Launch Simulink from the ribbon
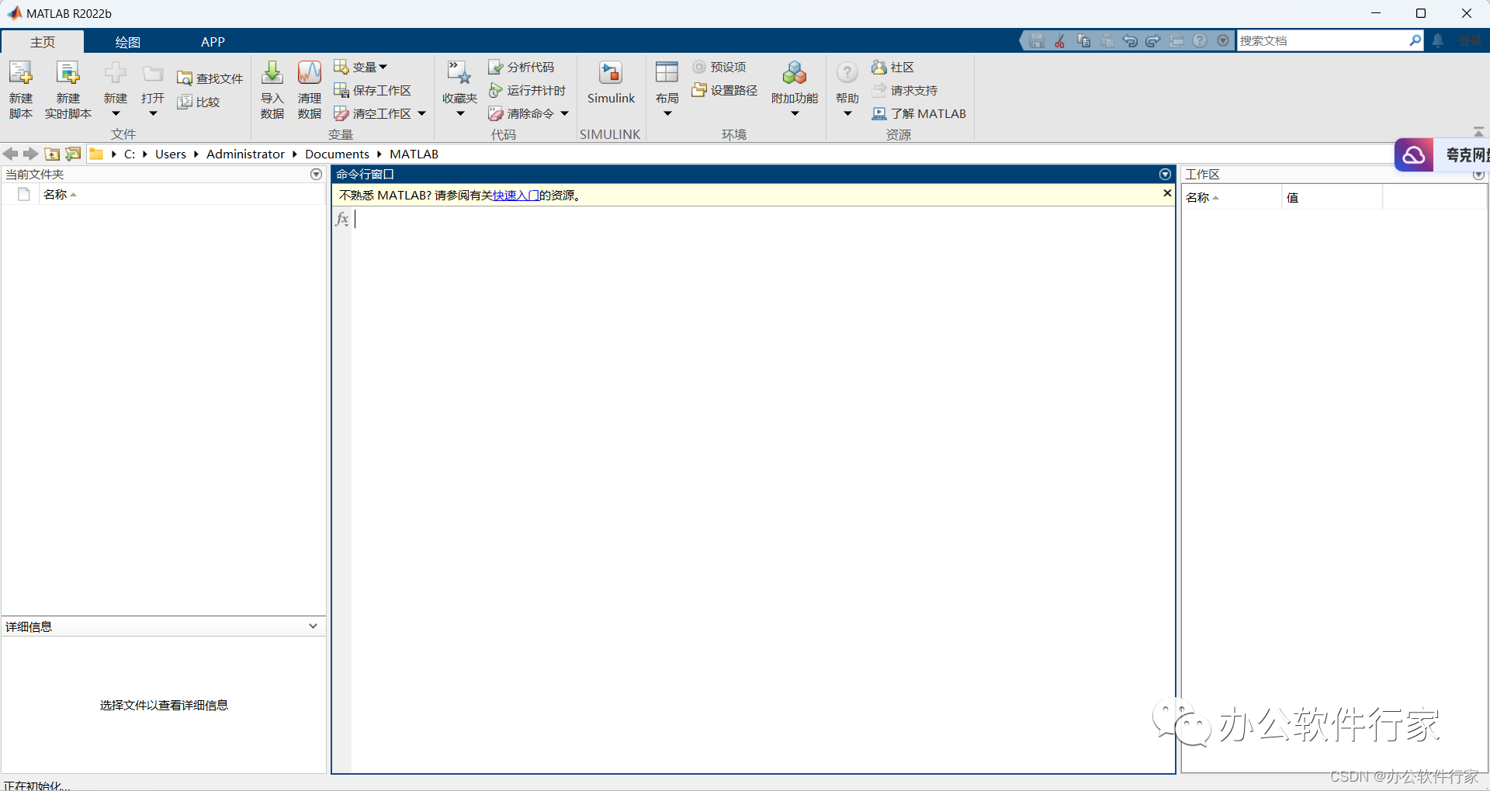The width and height of the screenshot is (1490, 791). [x=611, y=82]
